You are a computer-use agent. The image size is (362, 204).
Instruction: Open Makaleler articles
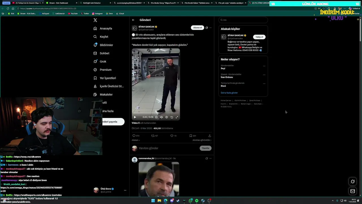(x=103, y=94)
